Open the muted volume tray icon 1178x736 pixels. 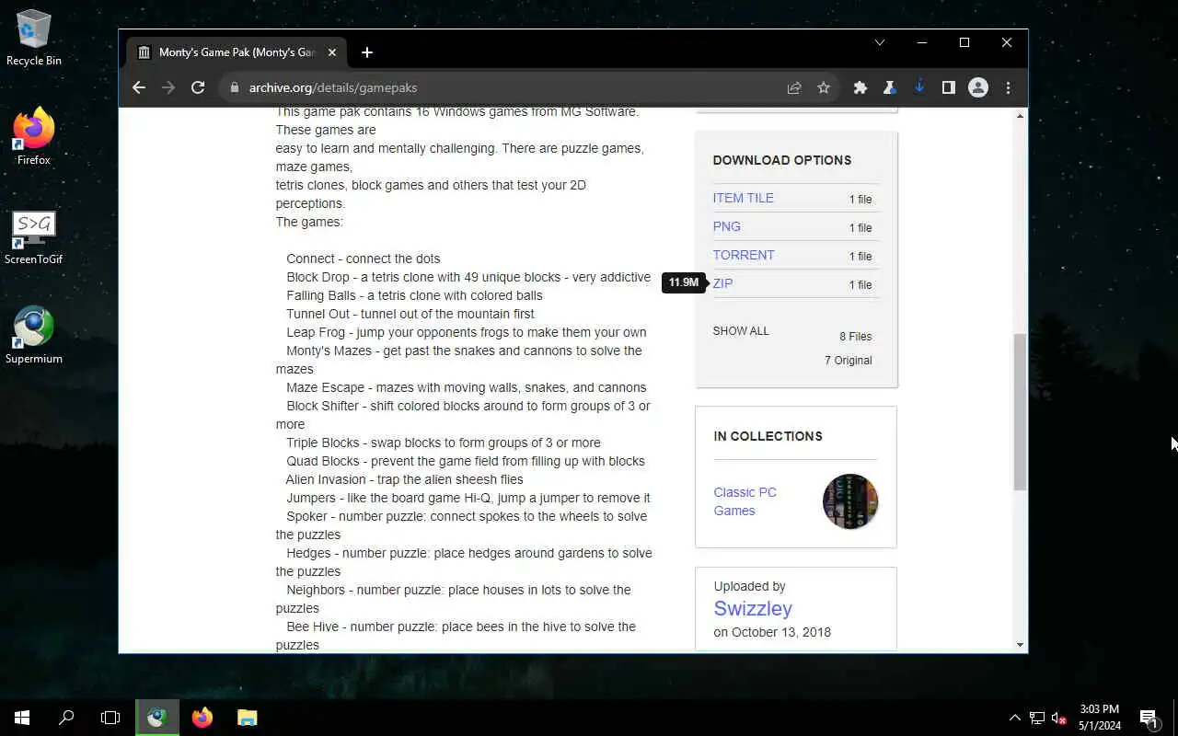pyautogui.click(x=1059, y=718)
